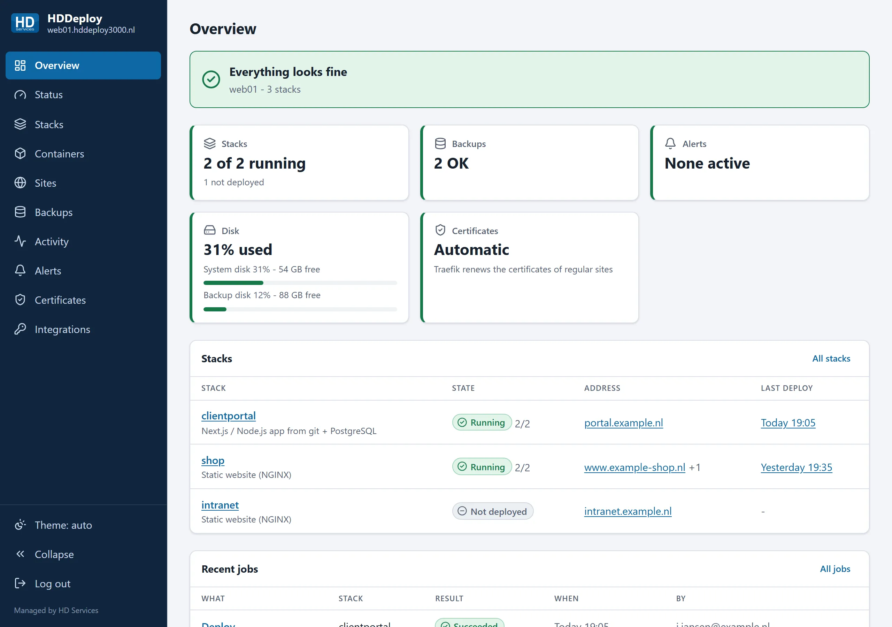Viewport: 892px width, 627px height.
Task: Click the Activity pulse icon in sidebar
Action: click(20, 241)
